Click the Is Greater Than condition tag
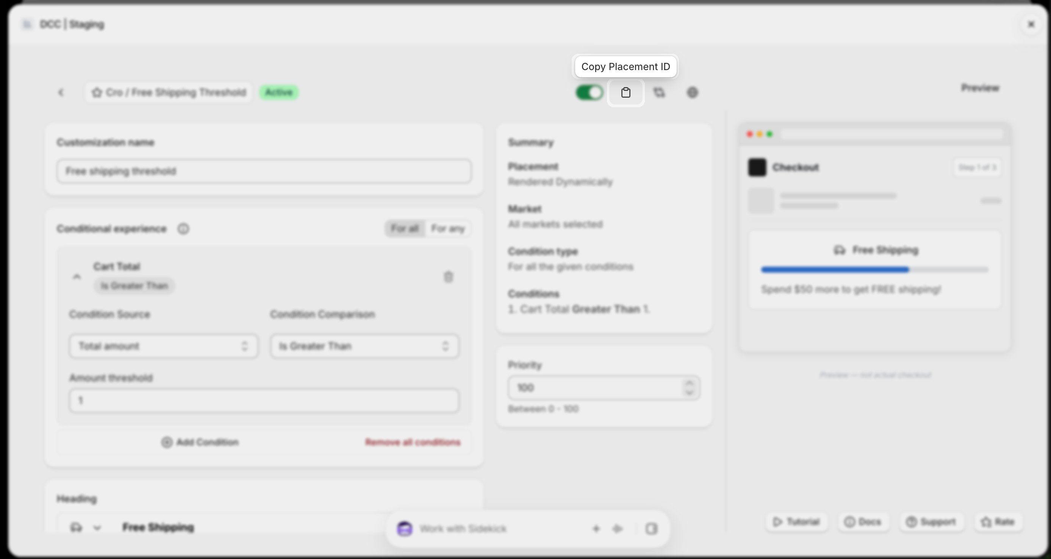The width and height of the screenshot is (1051, 559). [x=134, y=286]
